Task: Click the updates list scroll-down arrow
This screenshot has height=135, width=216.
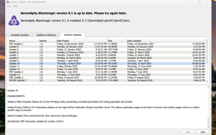Action: [207, 81]
